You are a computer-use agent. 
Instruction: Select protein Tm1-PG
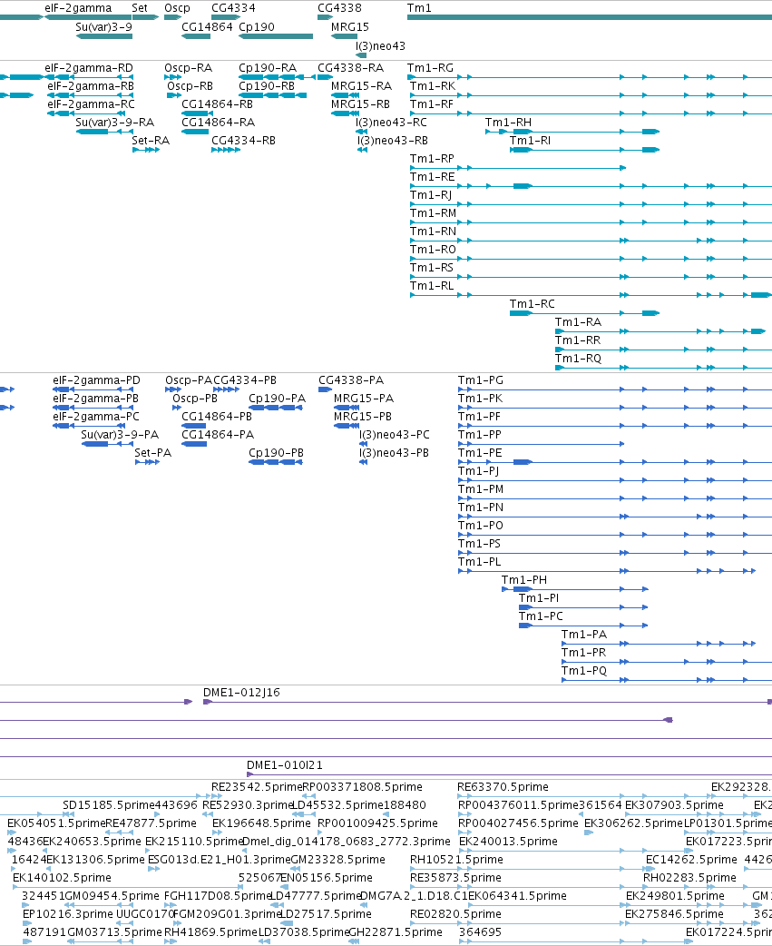coord(480,380)
